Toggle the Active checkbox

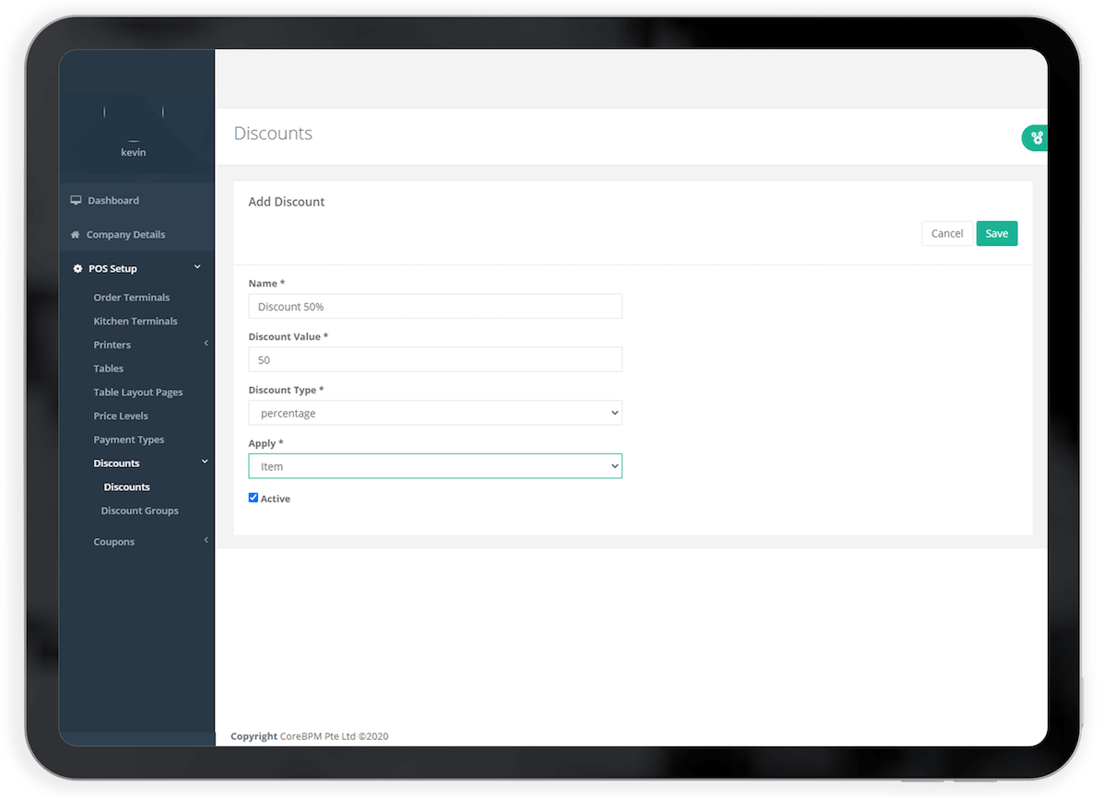(x=253, y=498)
